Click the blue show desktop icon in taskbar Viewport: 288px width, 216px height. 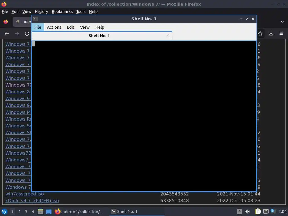(x=49, y=211)
